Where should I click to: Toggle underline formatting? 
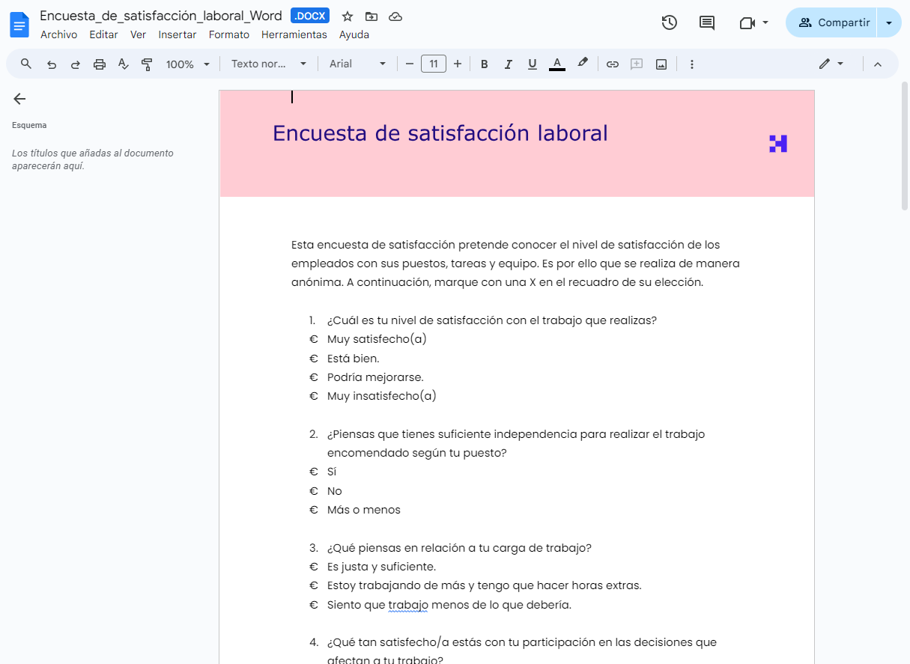(532, 64)
